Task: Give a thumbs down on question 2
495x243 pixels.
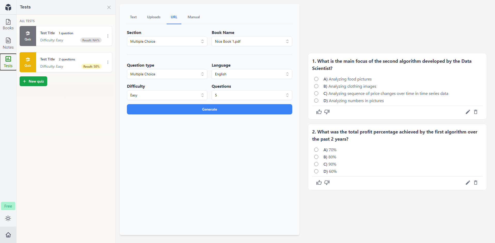Action: (327, 182)
